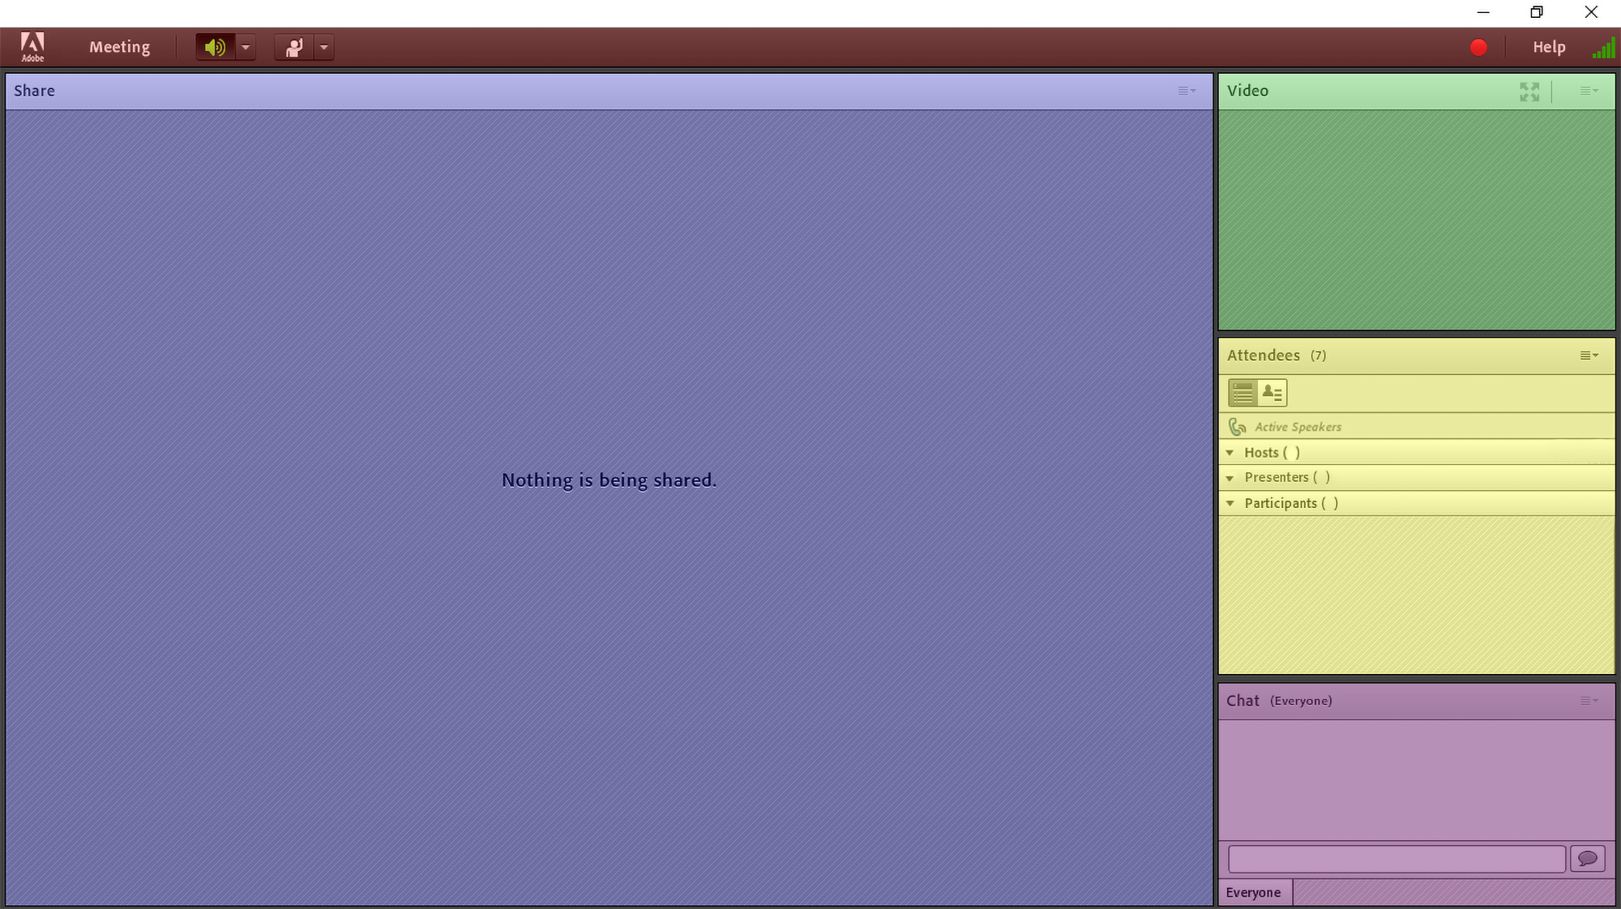Click the raise hand status icon
This screenshot has width=1621, height=909.
coord(294,47)
